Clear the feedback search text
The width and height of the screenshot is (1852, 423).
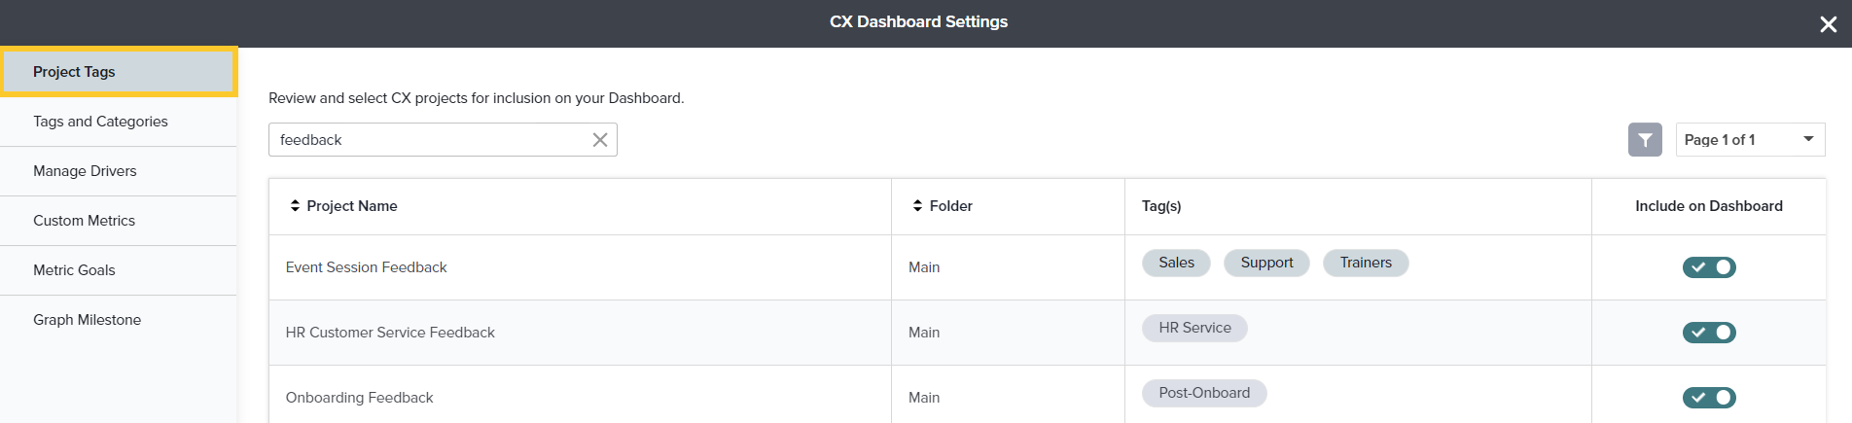coord(600,140)
